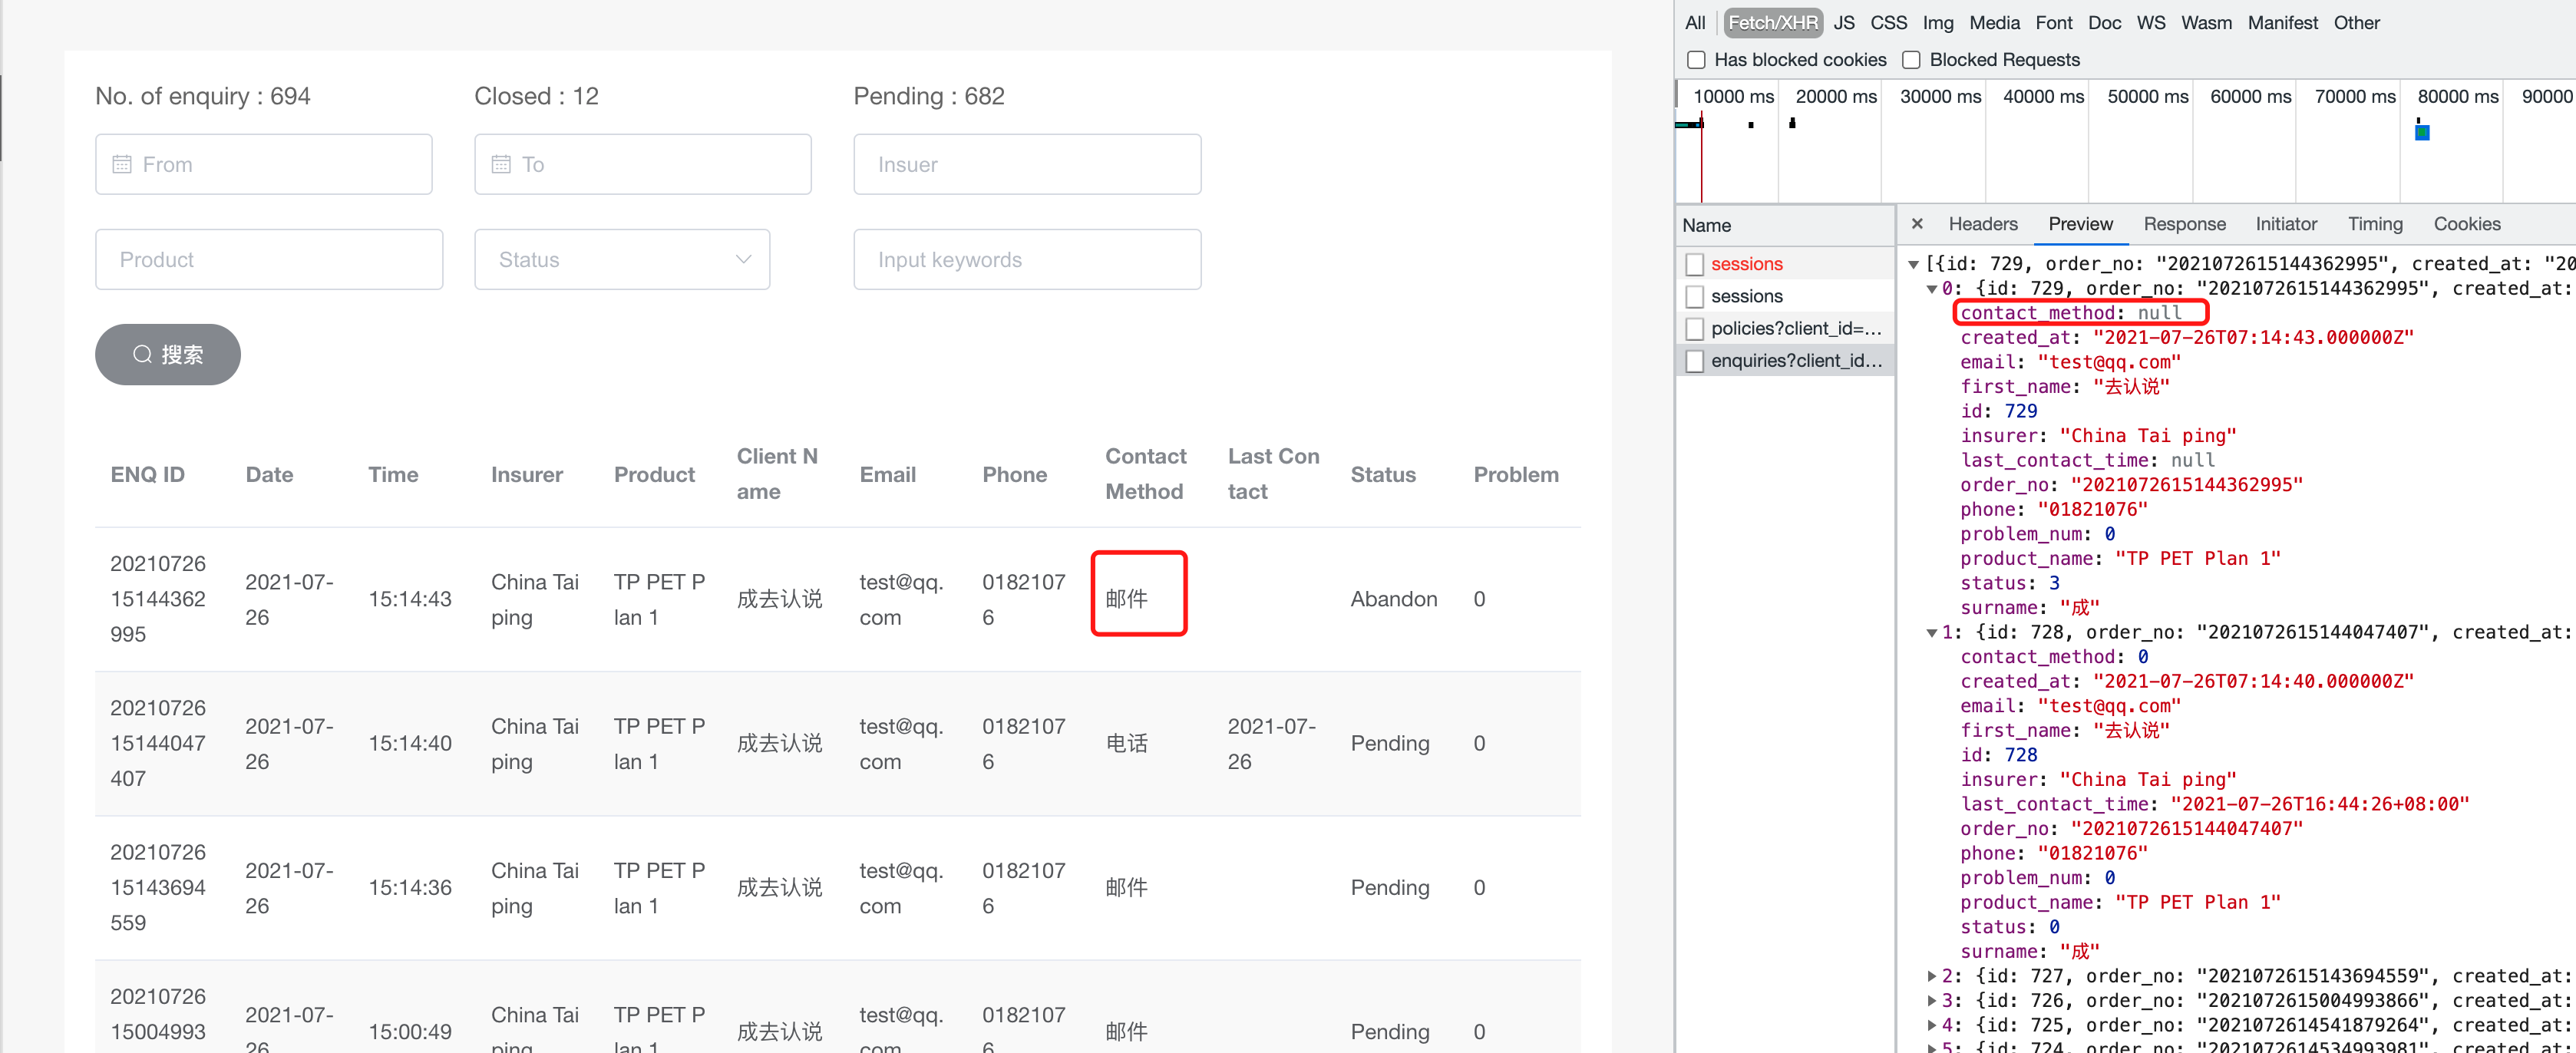Select the Wasm network filter
Viewport: 2576px width, 1053px height.
[x=2206, y=22]
